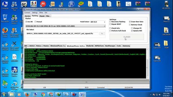Viewport: 173px width, 97px height.
Task: Expand the firmware variant 059S1N6 dropdown
Action: [65, 26]
